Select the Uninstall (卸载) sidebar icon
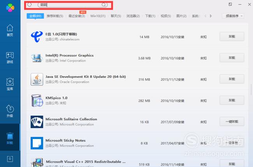253x167 pixels. click(10, 138)
